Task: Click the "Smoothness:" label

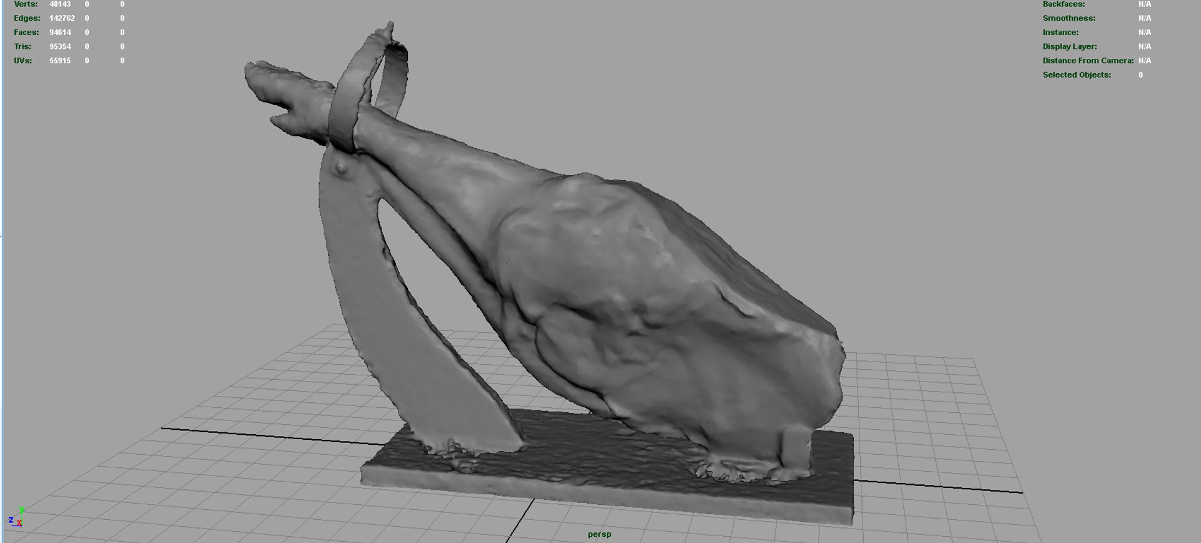Action: point(1069,18)
